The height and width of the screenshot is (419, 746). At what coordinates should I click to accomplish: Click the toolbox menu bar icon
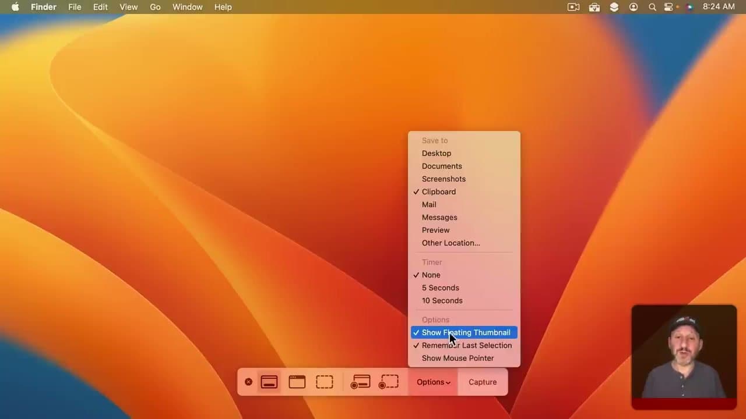point(594,7)
